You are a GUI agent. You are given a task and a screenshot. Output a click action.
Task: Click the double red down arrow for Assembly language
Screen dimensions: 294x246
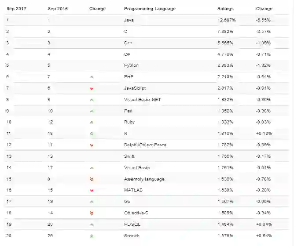pyautogui.click(x=92, y=179)
